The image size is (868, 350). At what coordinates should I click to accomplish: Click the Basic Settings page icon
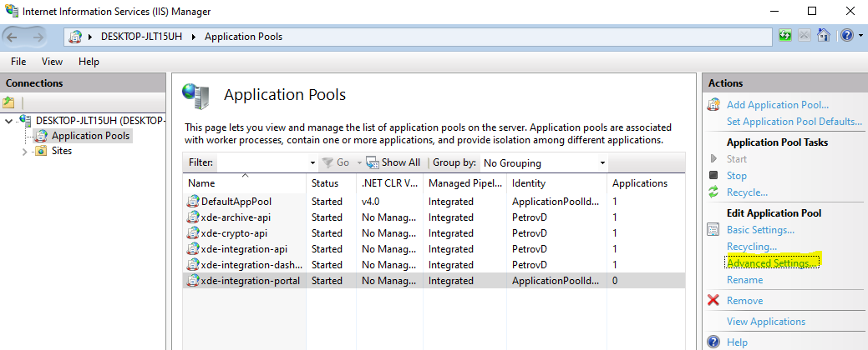tap(714, 230)
